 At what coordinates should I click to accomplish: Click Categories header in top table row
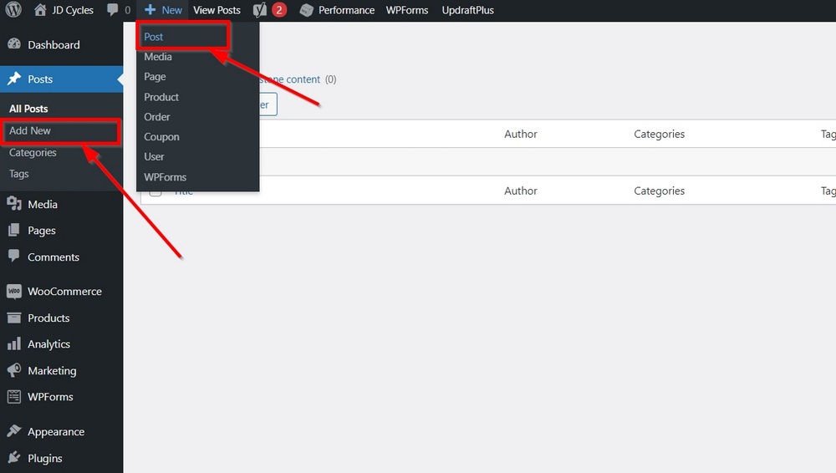tap(659, 134)
